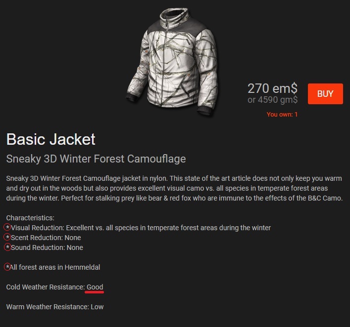
Task: Click the Cold Weather Resistance label
Action: [x=46, y=287]
